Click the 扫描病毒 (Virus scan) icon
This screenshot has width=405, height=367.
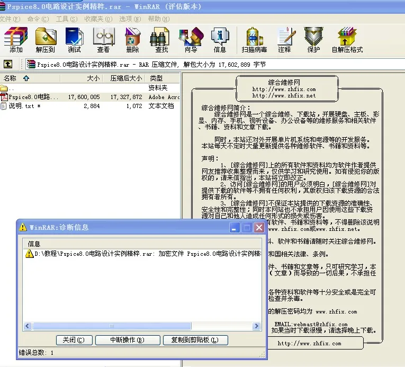tap(255, 40)
